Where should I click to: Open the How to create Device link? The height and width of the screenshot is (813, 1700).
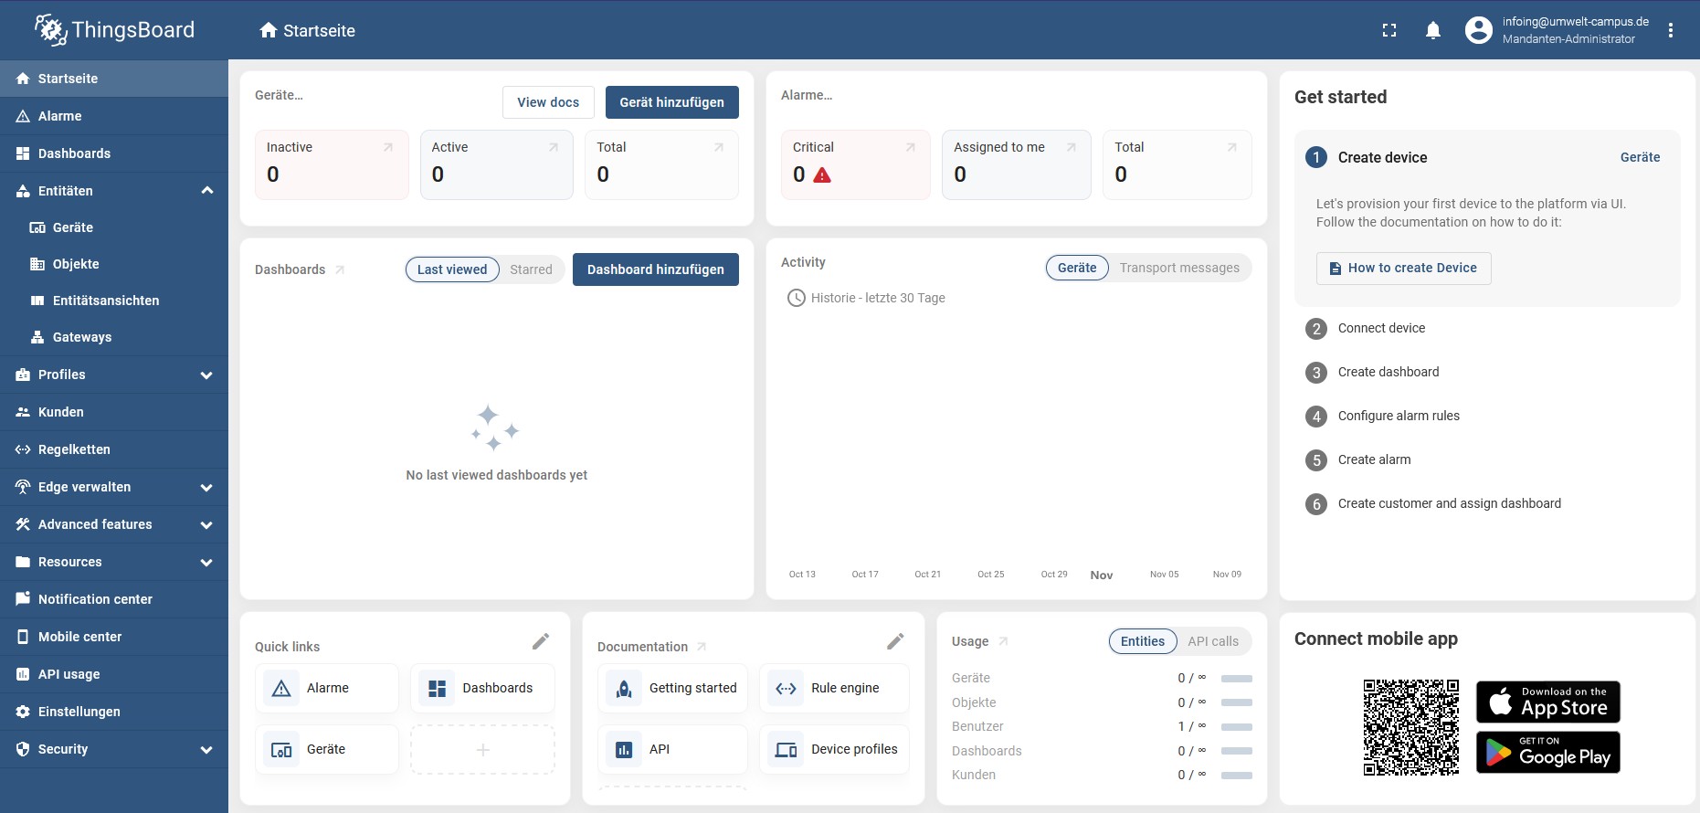pos(1403,268)
